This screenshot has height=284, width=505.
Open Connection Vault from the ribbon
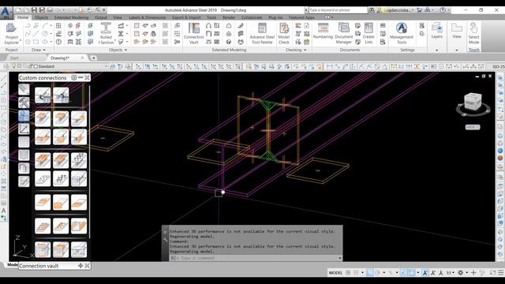click(x=194, y=34)
